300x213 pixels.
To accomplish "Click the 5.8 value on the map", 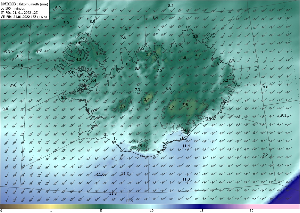I will point(20,66).
